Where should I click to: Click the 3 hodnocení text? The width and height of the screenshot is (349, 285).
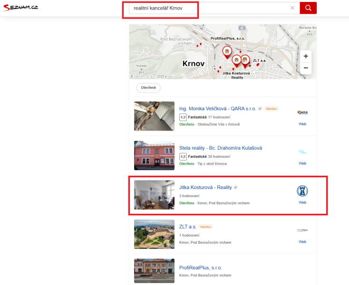(x=189, y=196)
